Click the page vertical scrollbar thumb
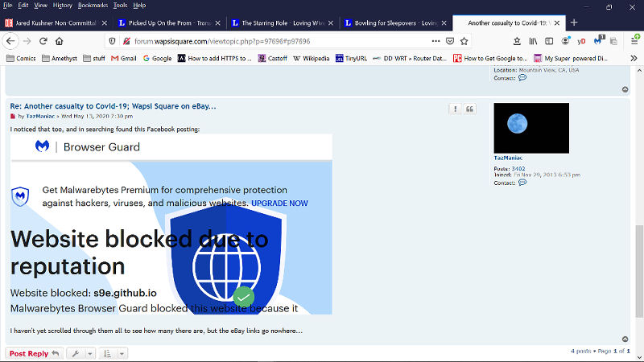644x362 pixels. (639, 271)
